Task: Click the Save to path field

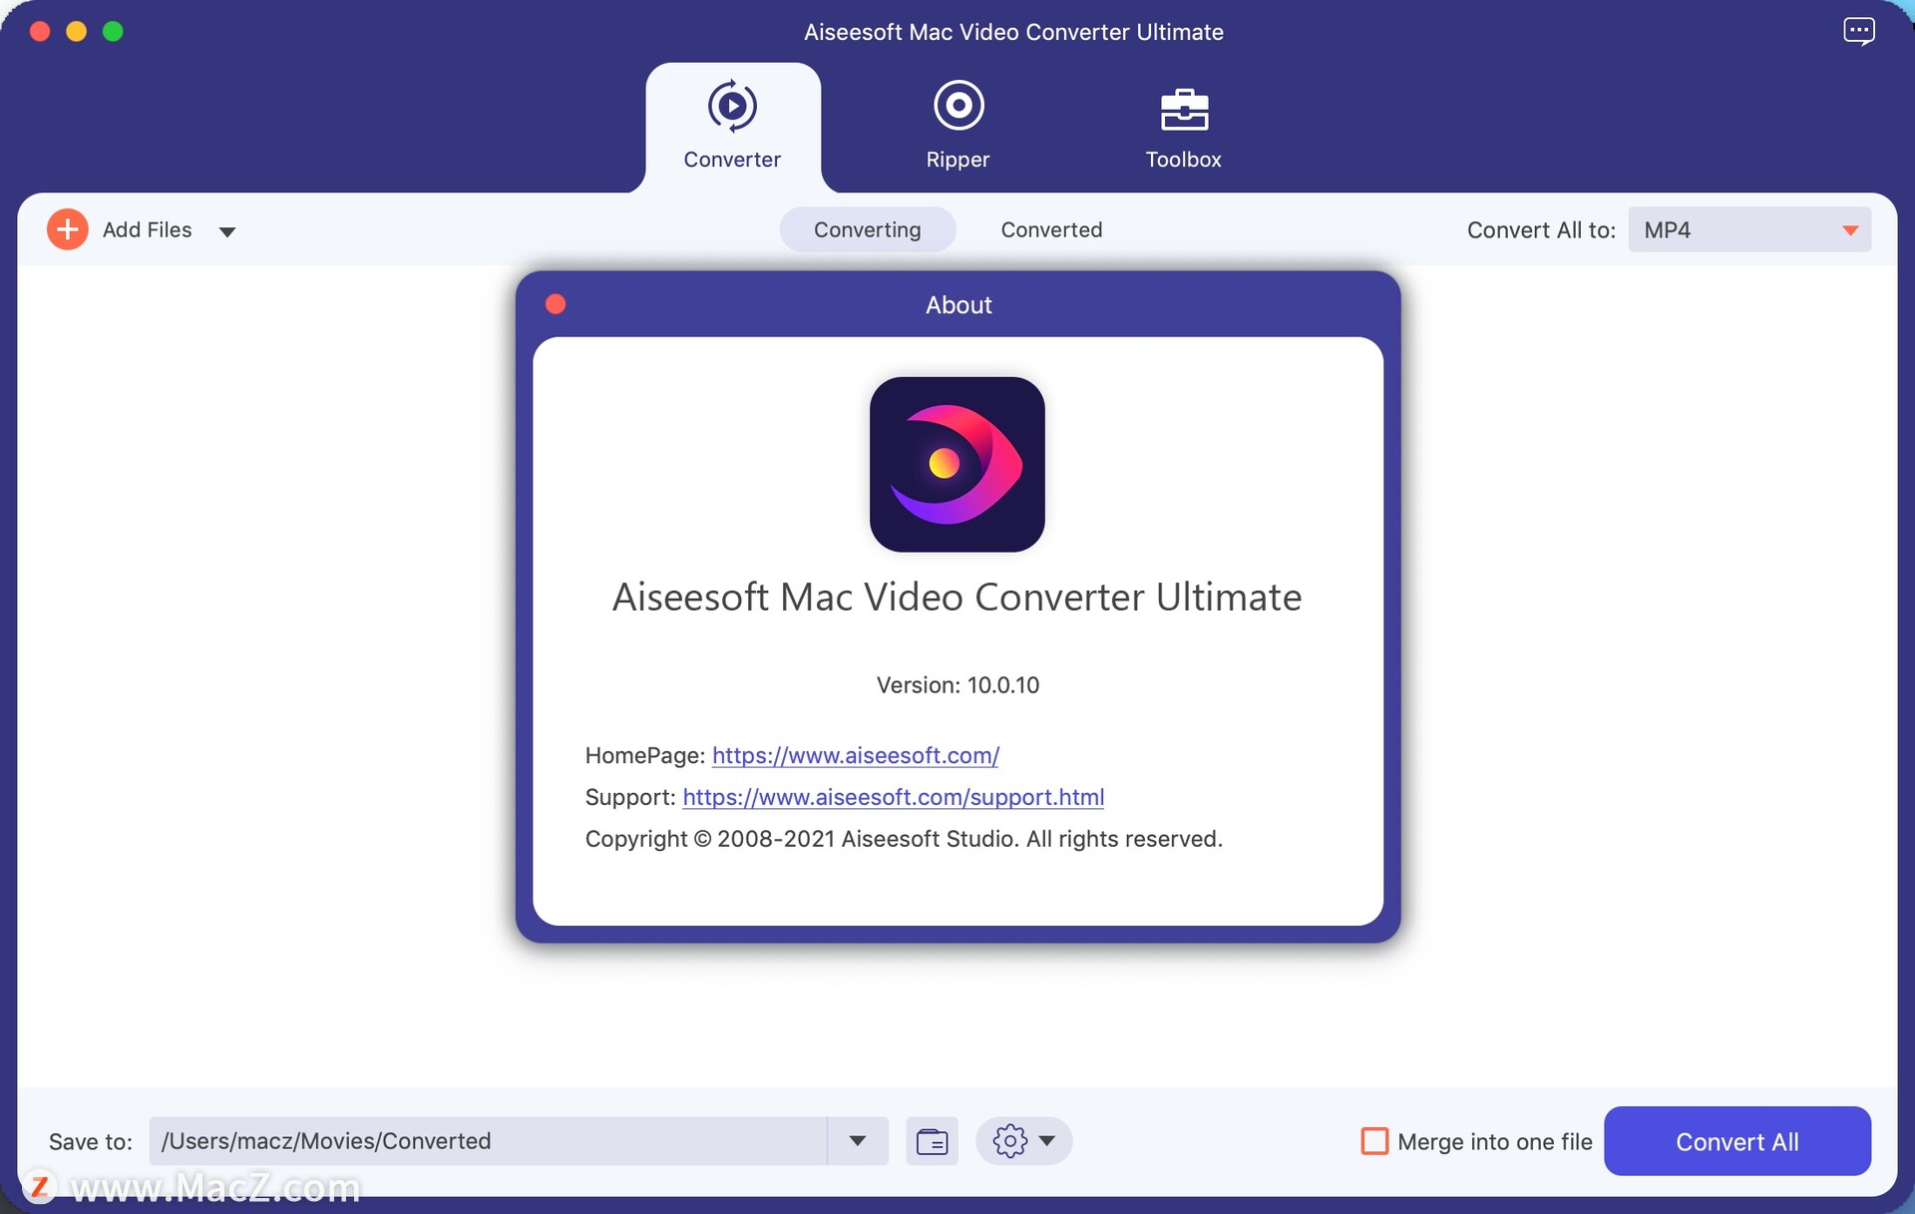Action: [489, 1140]
